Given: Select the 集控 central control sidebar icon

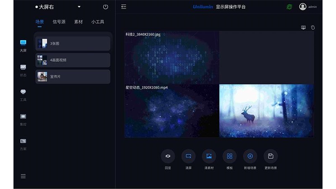Looking at the screenshot, I should point(23,117).
